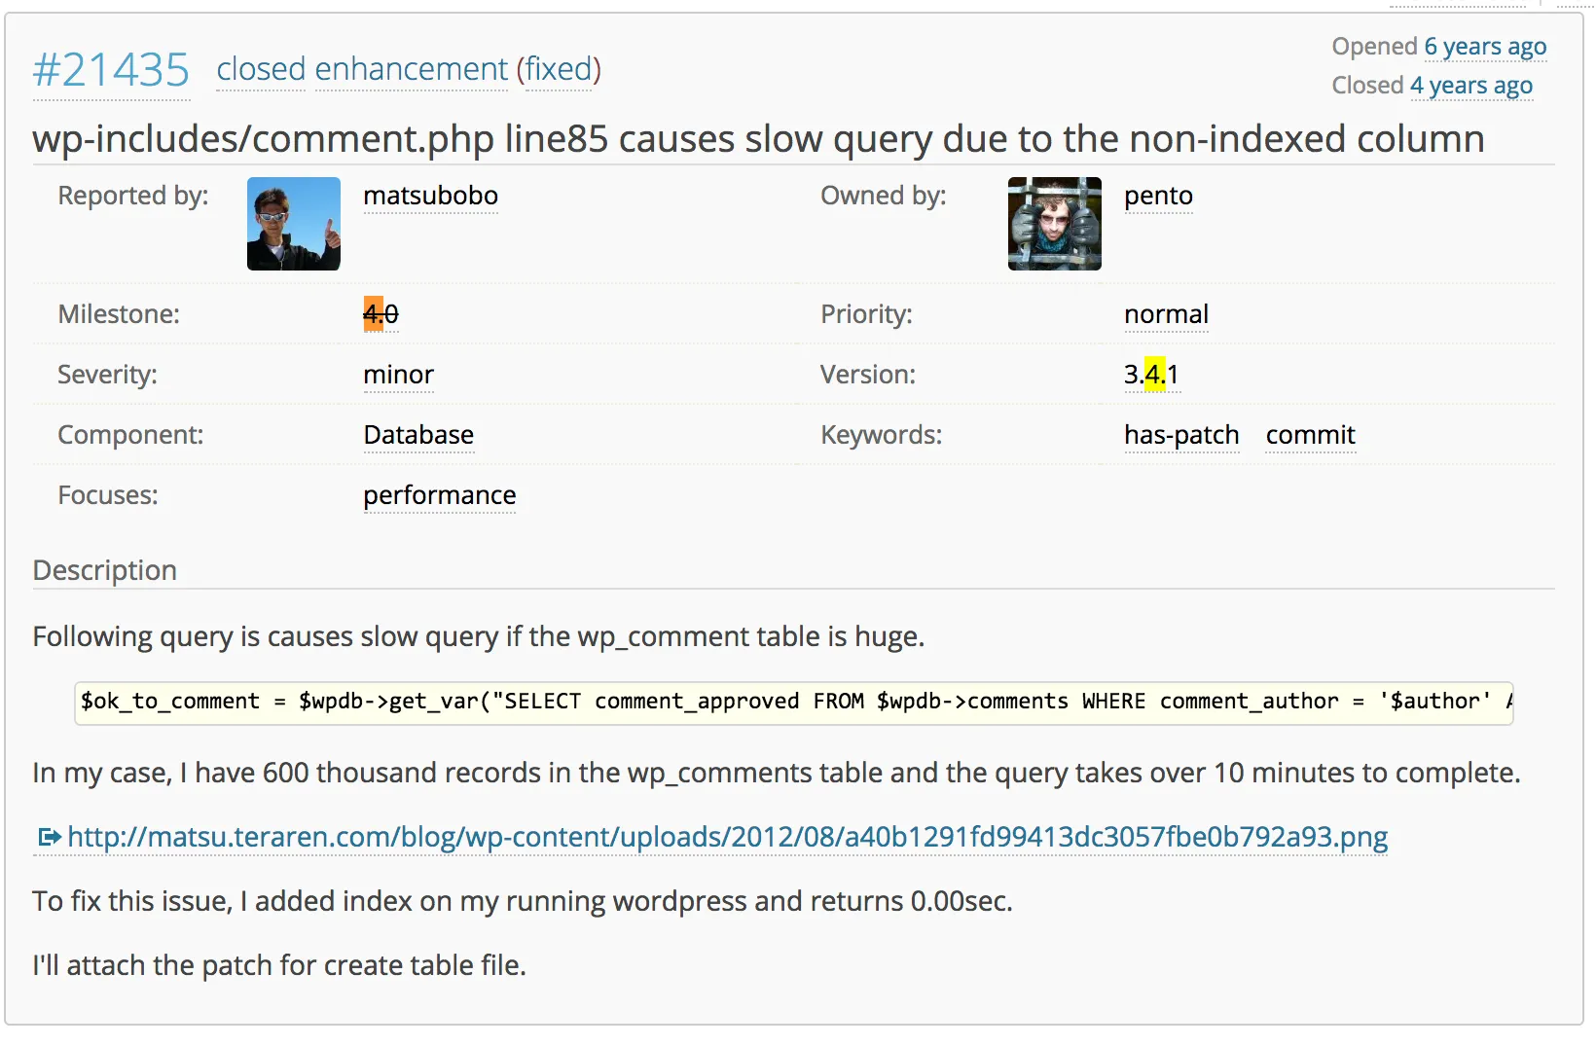Screen dimensions: 1596x1047
Task: Click version 3.4.1 link
Action: (1151, 375)
